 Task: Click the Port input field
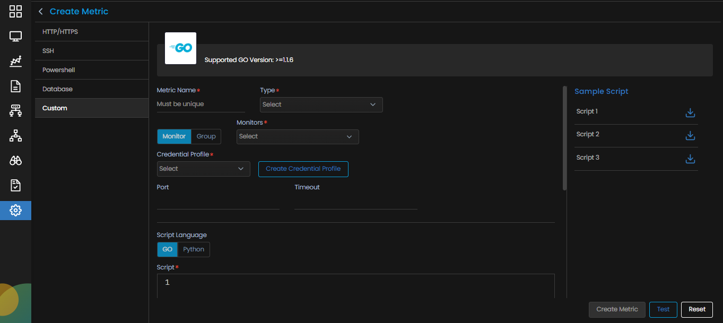point(218,202)
